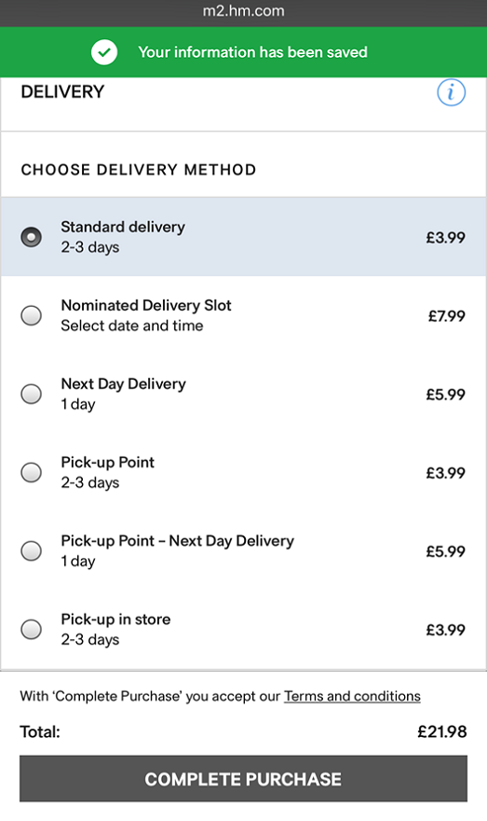
Task: Tap the Next Day Delivery label text
Action: (x=123, y=383)
